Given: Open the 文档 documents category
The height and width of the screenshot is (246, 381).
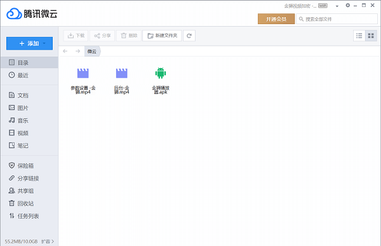Looking at the screenshot, I should click(29, 95).
